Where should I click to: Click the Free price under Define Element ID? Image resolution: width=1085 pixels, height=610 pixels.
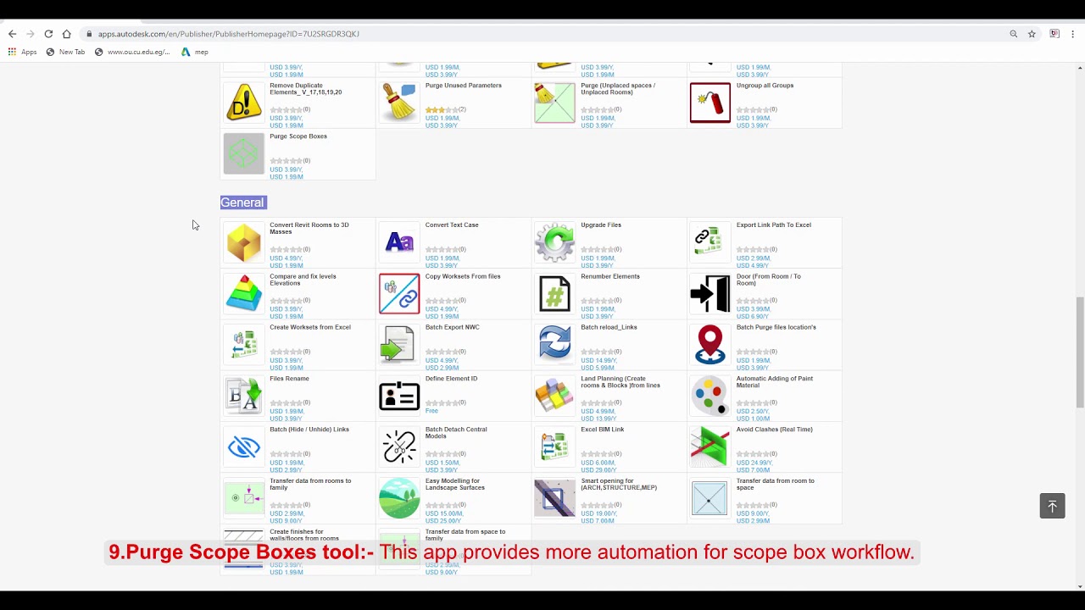coord(431,411)
